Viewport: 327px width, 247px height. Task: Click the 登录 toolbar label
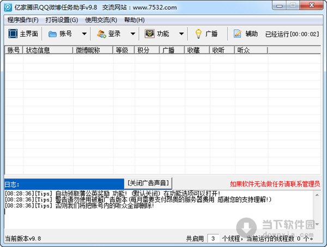tap(114, 34)
